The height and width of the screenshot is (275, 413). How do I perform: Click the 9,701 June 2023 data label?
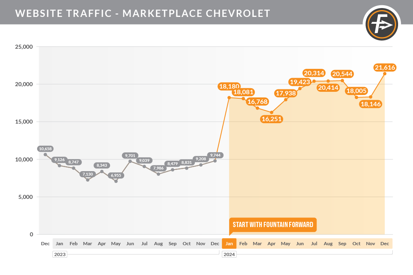click(x=130, y=156)
